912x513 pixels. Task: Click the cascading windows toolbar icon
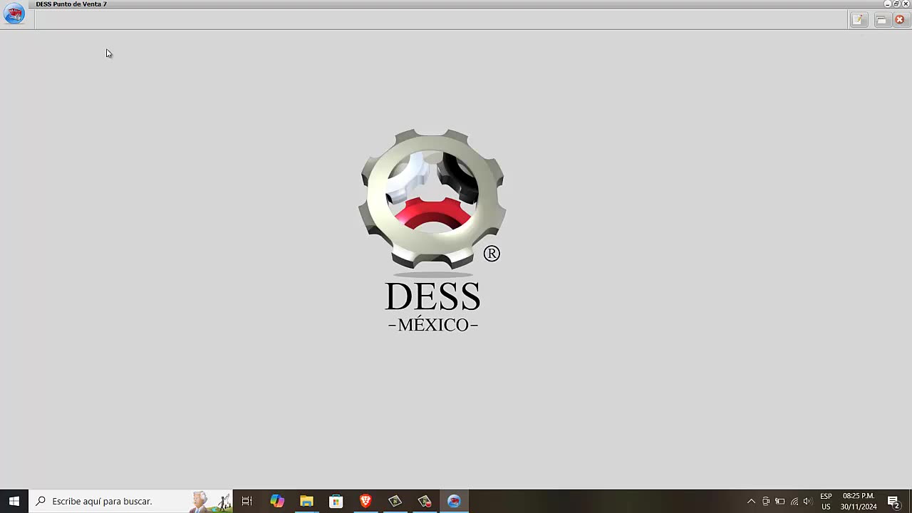[x=881, y=20]
